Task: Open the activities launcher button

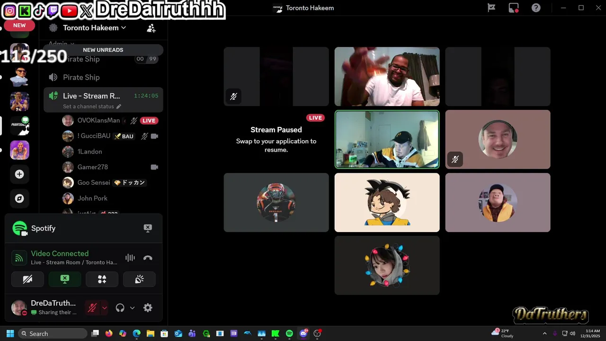Action: coord(102,279)
